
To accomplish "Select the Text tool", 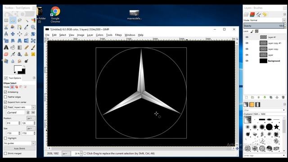I will point(6,47).
